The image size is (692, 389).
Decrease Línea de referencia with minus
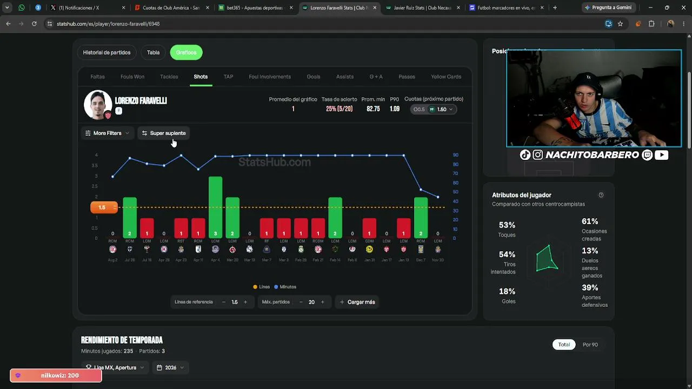click(x=224, y=302)
